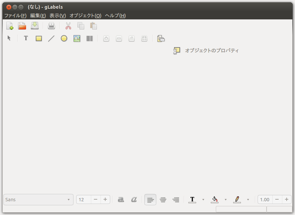Click the オブジェクトのプロパティ label

pos(212,50)
